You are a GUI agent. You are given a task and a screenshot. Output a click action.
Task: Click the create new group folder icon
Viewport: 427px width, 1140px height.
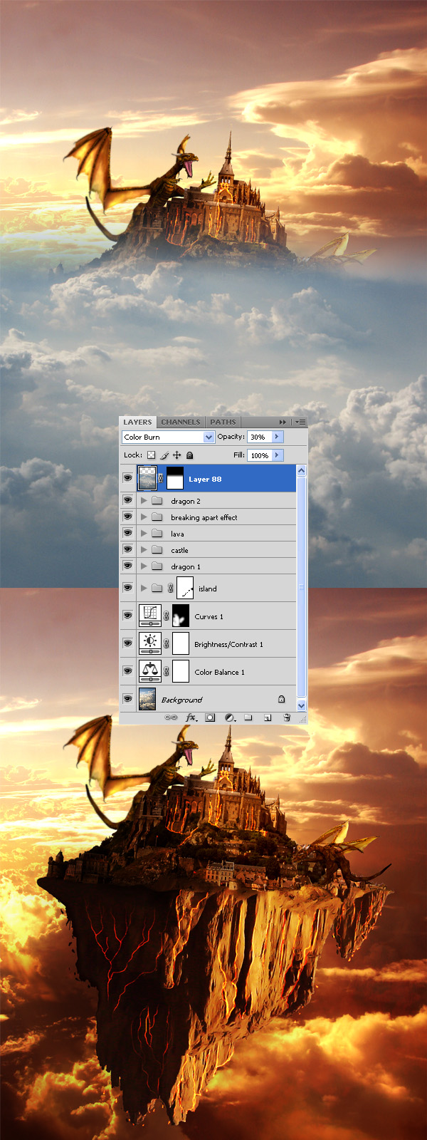point(248,717)
